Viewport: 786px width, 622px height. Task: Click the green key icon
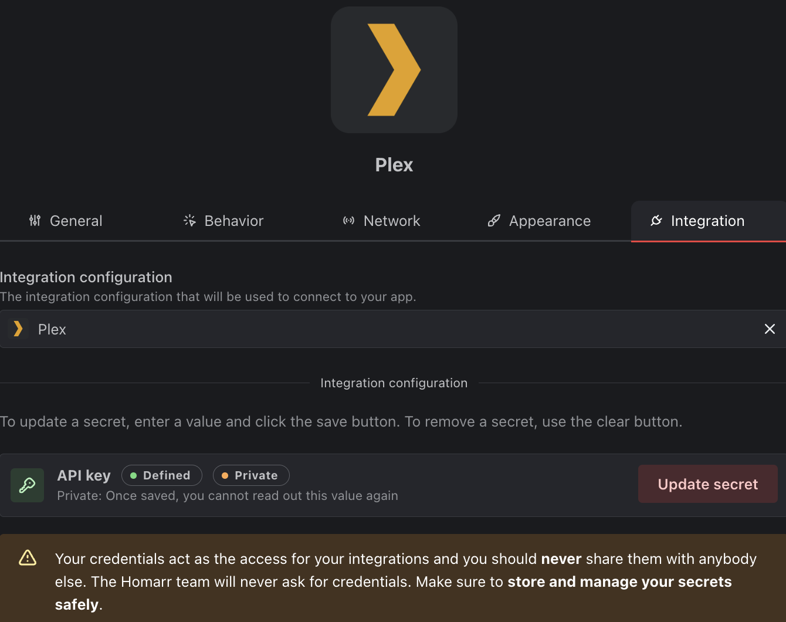pos(28,485)
